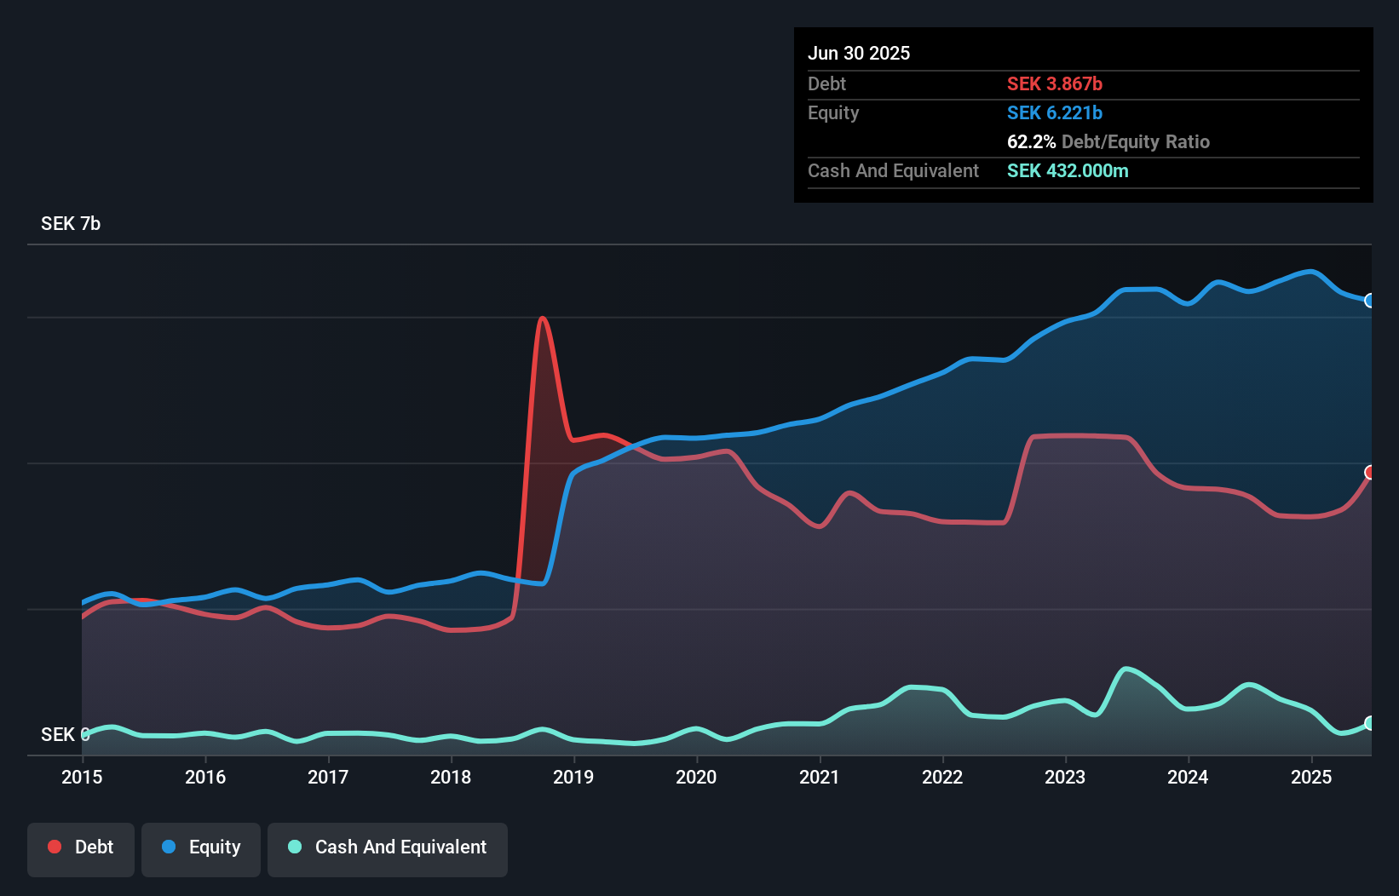
Task: Click the teal Cash And Equivalent legend dot
Action: point(295,847)
